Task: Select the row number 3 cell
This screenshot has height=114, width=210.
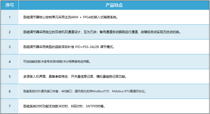Action: pyautogui.click(x=10, y=47)
